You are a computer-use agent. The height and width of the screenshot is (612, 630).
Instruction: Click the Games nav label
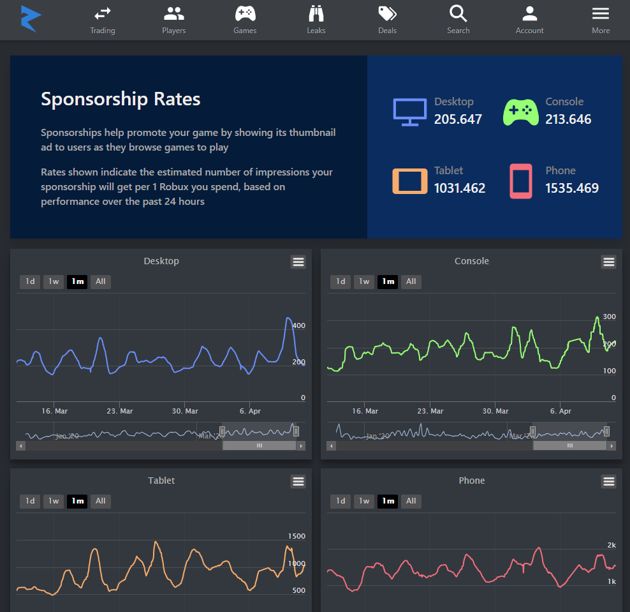click(245, 31)
